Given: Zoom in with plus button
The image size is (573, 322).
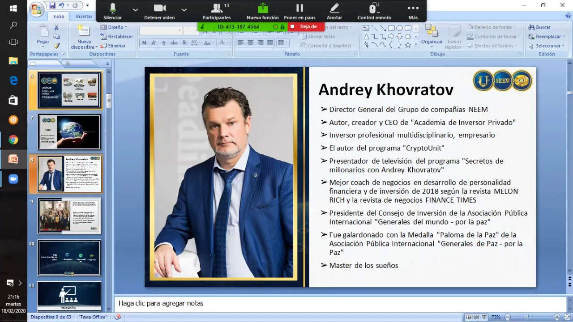Looking at the screenshot, I should [557, 317].
